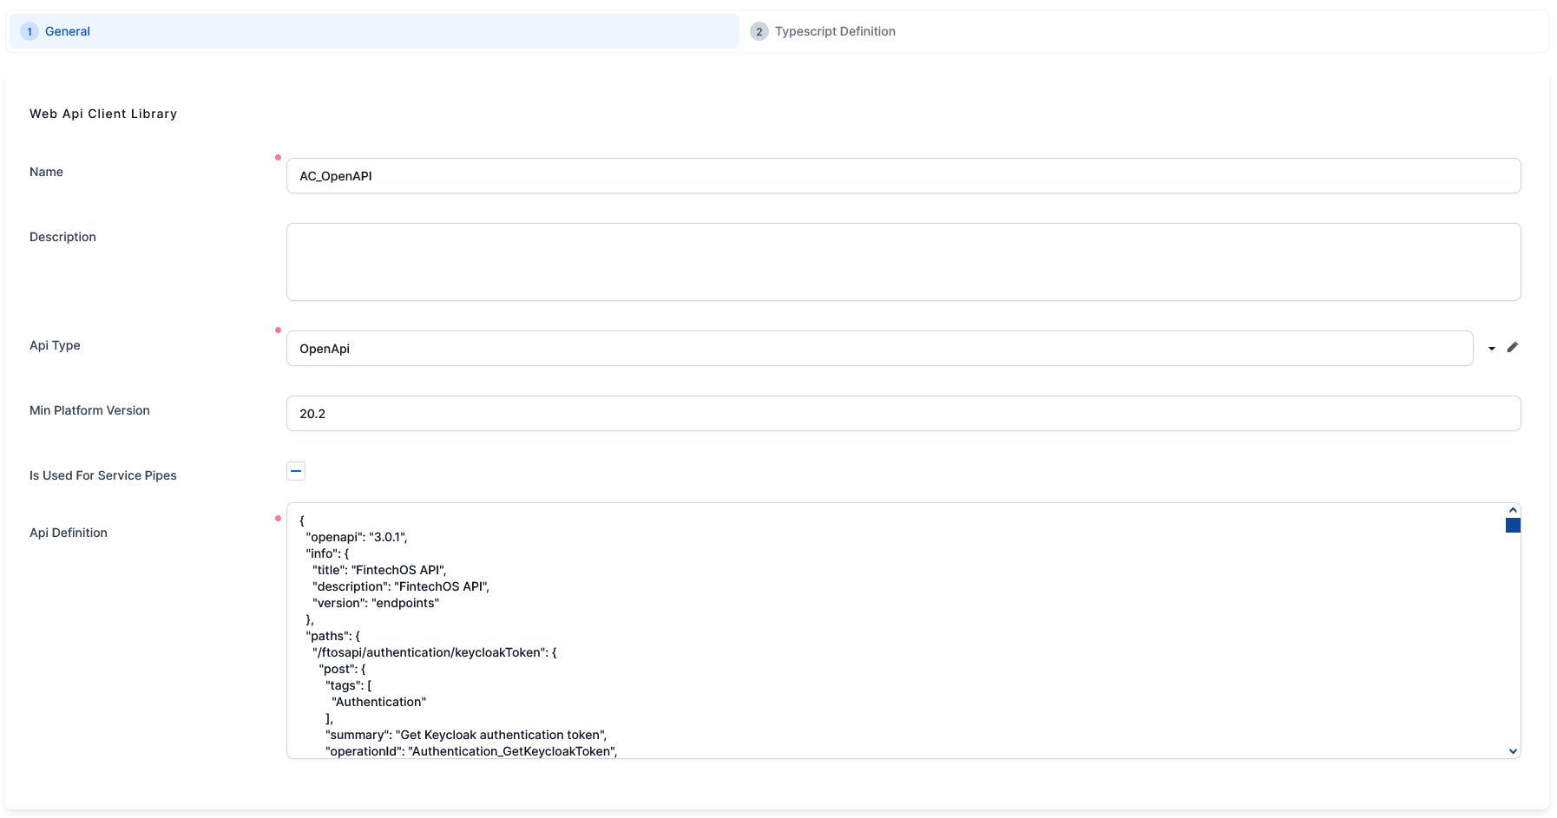Click the Typescript Definition step label
The width and height of the screenshot is (1557, 818).
[x=836, y=30]
